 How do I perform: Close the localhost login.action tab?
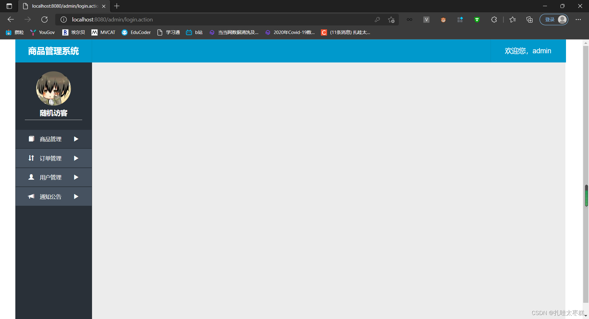coord(104,6)
